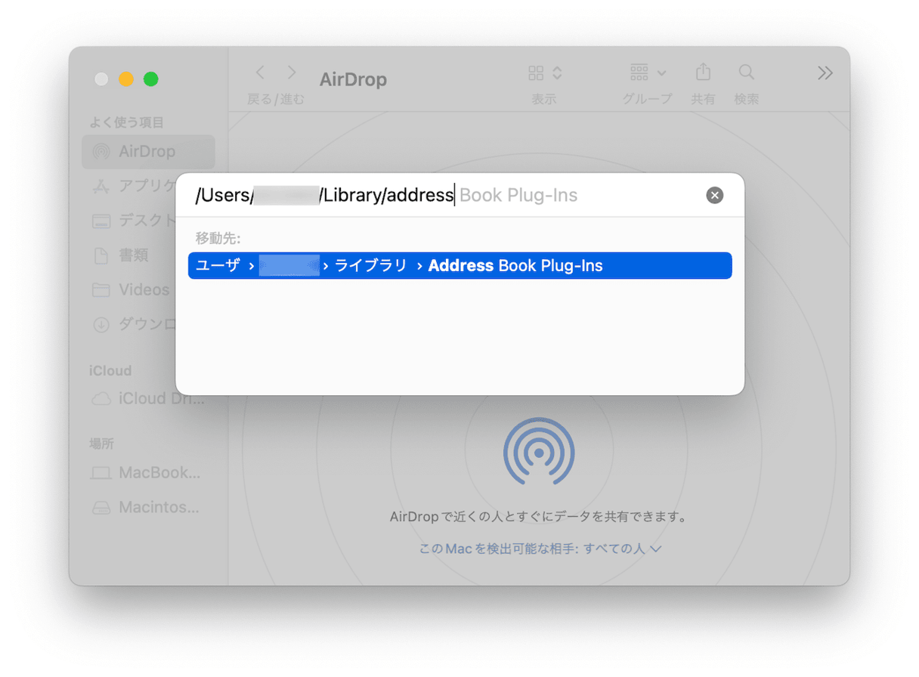Click the Forward arrow in toolbar
This screenshot has height=677, width=919.
tap(292, 73)
